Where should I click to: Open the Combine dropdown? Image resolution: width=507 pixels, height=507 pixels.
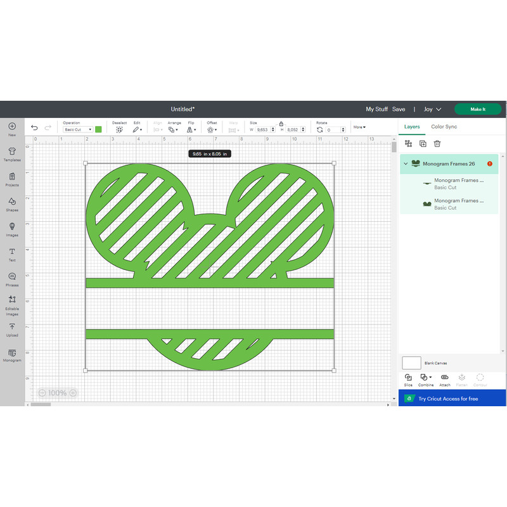(x=426, y=379)
